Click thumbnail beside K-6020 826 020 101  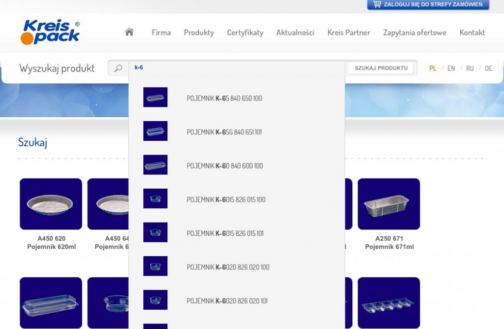pos(155,300)
